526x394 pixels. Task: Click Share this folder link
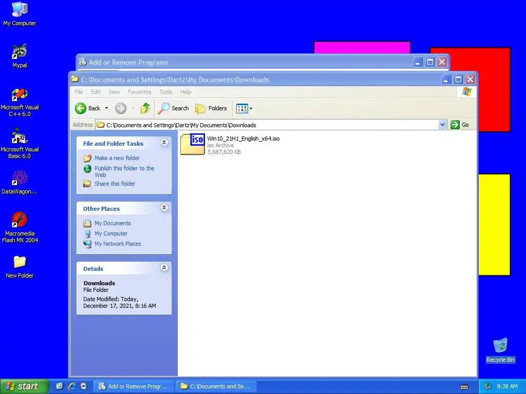click(x=115, y=184)
